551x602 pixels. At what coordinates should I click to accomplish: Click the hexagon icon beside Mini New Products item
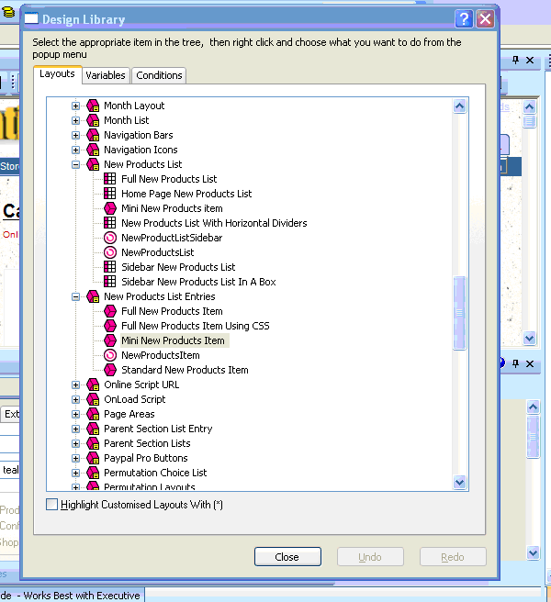[x=110, y=208]
